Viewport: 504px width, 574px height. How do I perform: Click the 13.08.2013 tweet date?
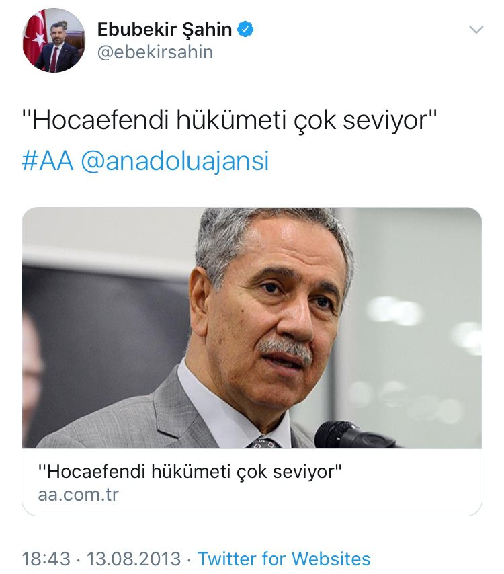click(x=134, y=559)
